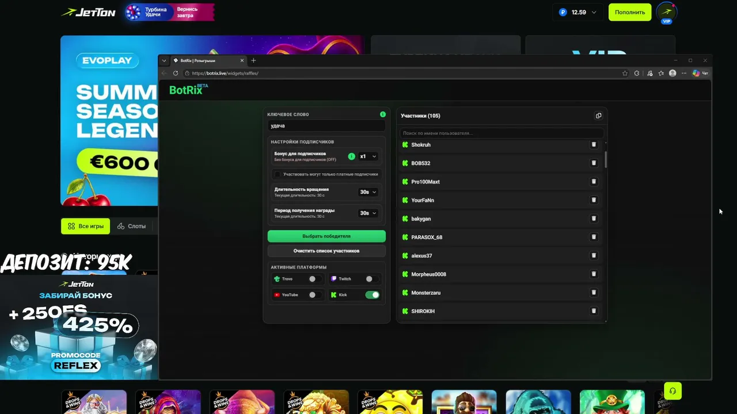Select participant name BOB532
737x414 pixels.
(x=421, y=163)
